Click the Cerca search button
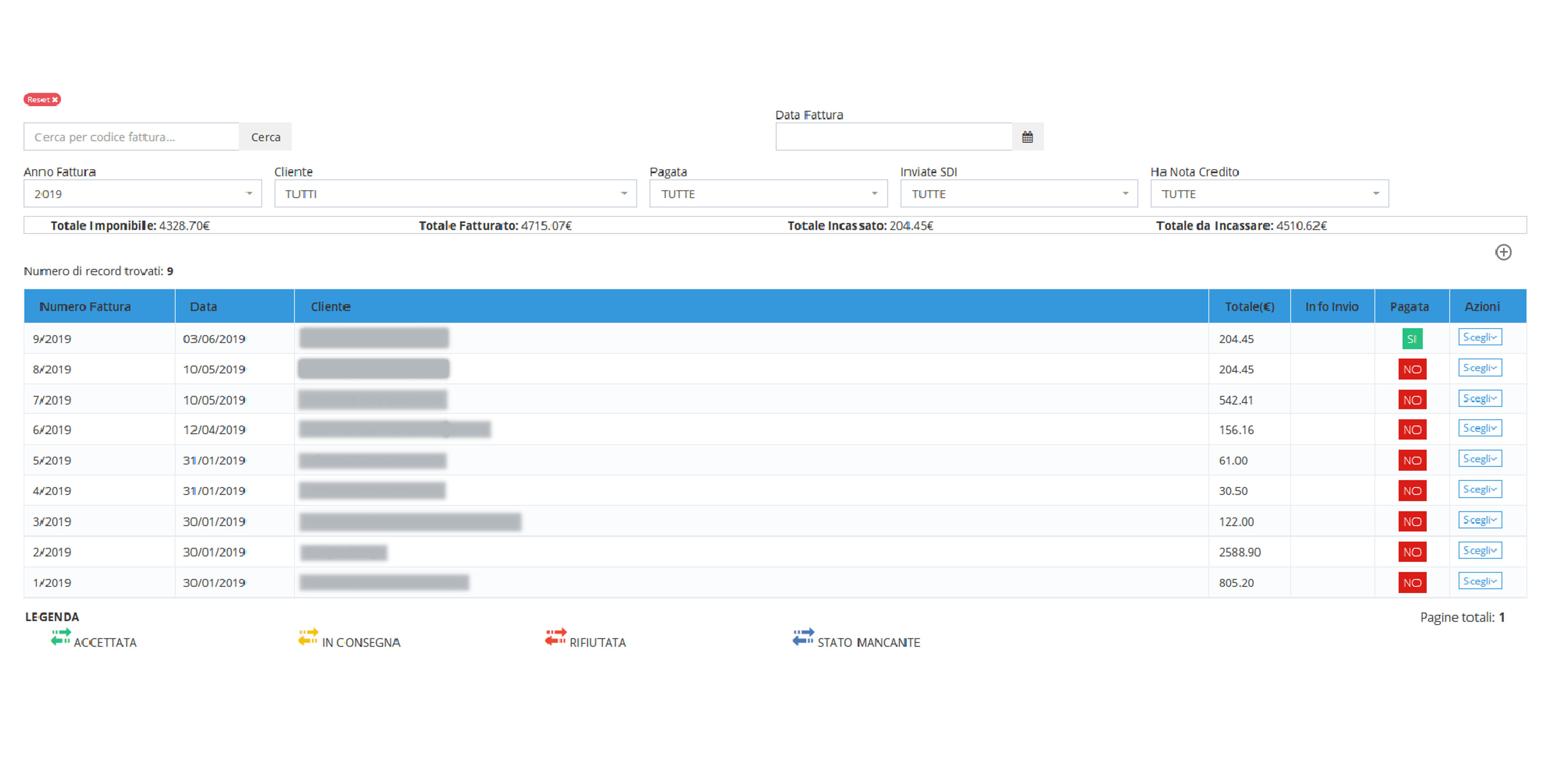Screen dimensions: 1559x779 266,137
